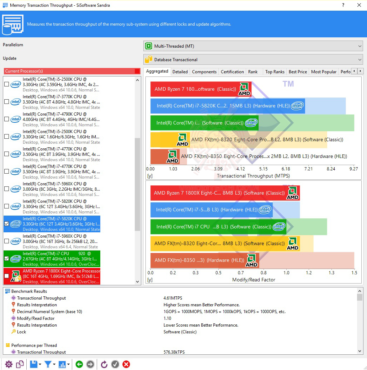Click the red AMD Ryzen 7 throughput bar
Screen dimensions: 367x370
(x=201, y=89)
